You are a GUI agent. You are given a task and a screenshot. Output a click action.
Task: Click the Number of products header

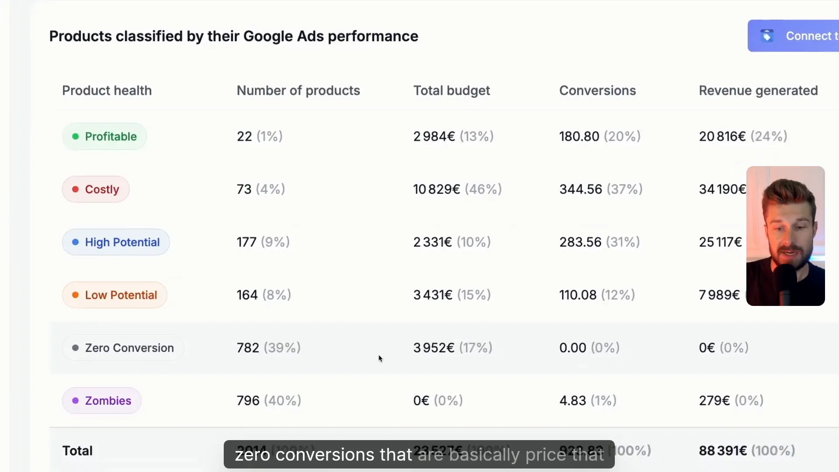[298, 90]
